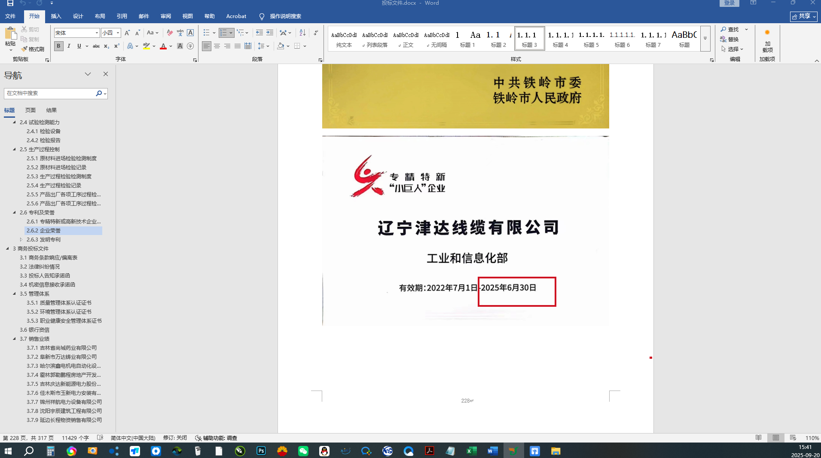Click the 替换 replace button

pyautogui.click(x=730, y=39)
